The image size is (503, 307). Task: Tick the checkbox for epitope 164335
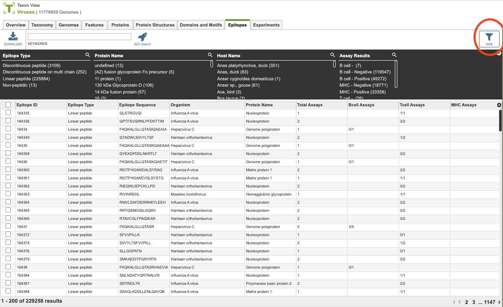coord(8,113)
